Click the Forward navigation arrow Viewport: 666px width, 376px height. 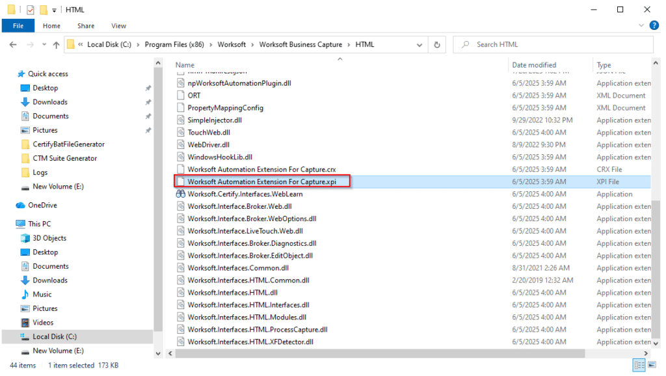coord(30,45)
